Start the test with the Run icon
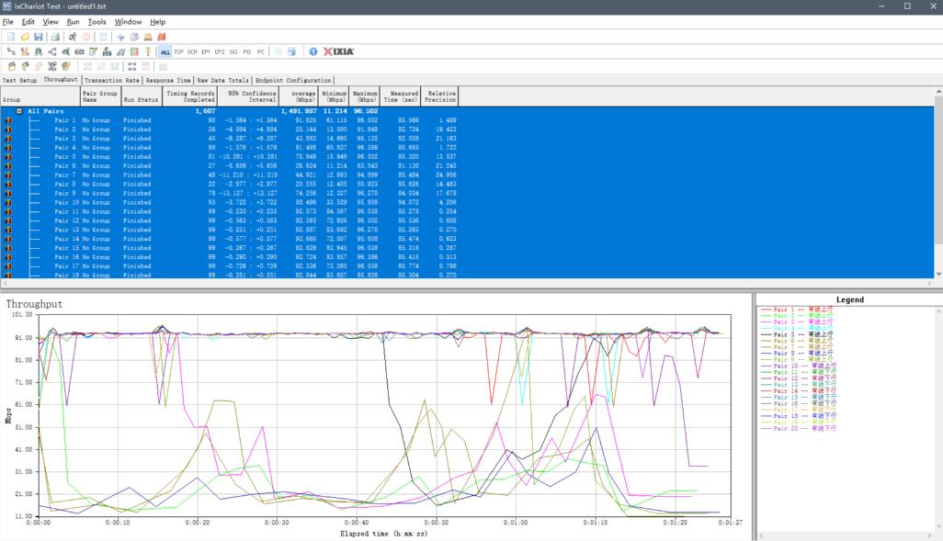 72,37
